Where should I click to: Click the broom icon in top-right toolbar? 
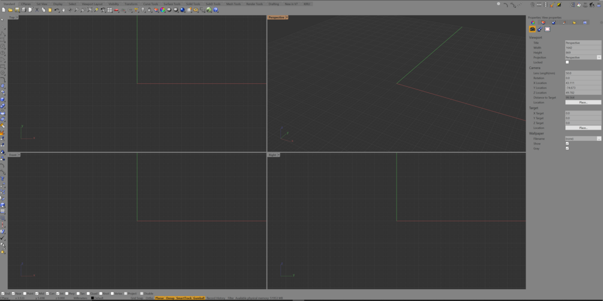[552, 5]
